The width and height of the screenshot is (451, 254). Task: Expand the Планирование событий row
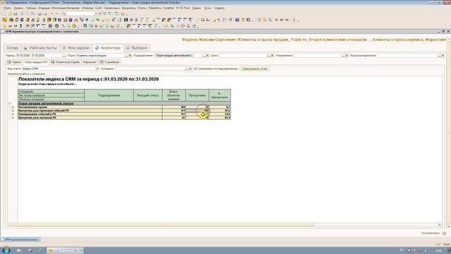pos(13,114)
